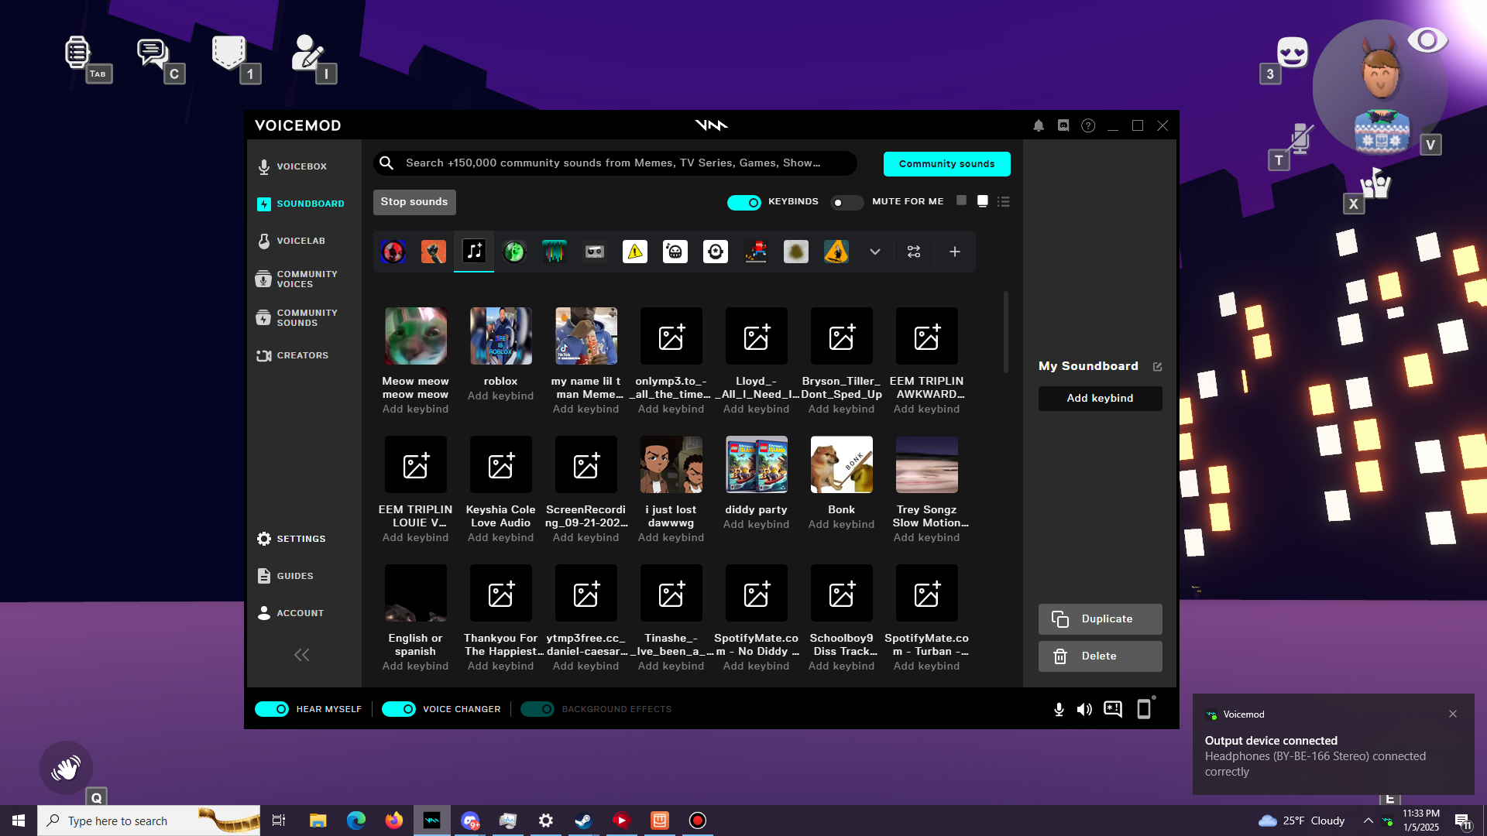Click the speaker volume icon in bottom bar
This screenshot has height=836, width=1487.
coord(1084,709)
